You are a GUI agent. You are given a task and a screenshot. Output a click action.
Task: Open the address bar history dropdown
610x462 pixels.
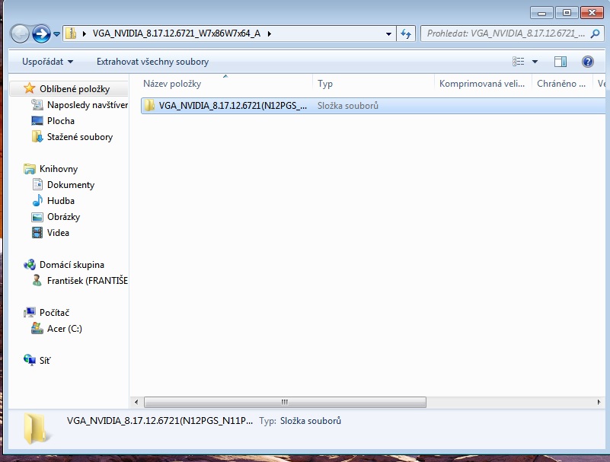point(388,33)
